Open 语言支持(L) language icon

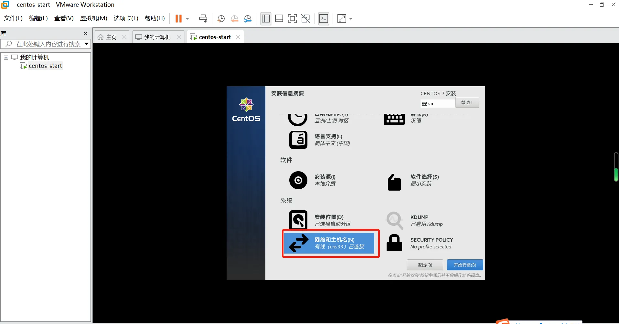298,140
